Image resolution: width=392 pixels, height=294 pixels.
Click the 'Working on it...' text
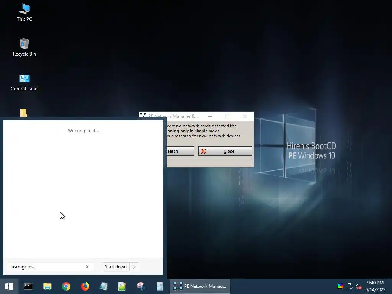[x=83, y=131]
